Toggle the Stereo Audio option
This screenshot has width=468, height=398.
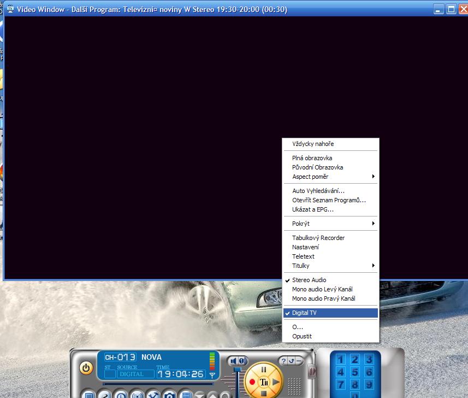309,280
